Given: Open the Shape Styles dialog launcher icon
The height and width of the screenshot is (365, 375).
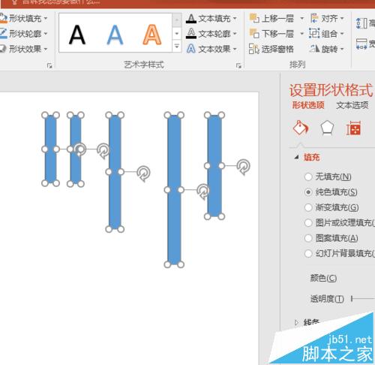Looking at the screenshot, I should (49, 65).
